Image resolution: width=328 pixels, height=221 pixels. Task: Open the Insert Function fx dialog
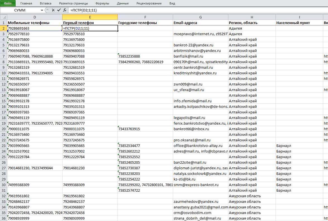pyautogui.click(x=65, y=10)
